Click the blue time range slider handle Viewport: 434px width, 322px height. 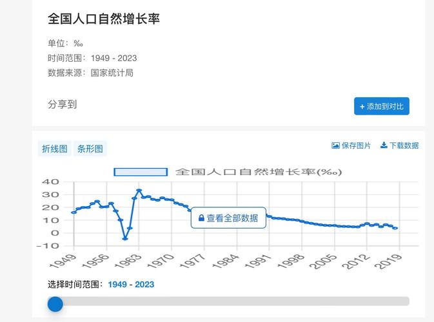click(55, 303)
